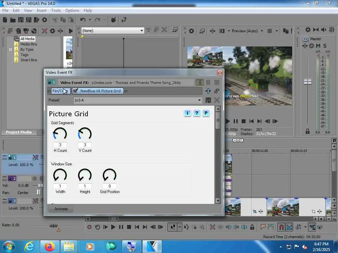This screenshot has width=338, height=253.
Task: Open the Preview (Auto) quality dropdown
Action: pyautogui.click(x=262, y=31)
